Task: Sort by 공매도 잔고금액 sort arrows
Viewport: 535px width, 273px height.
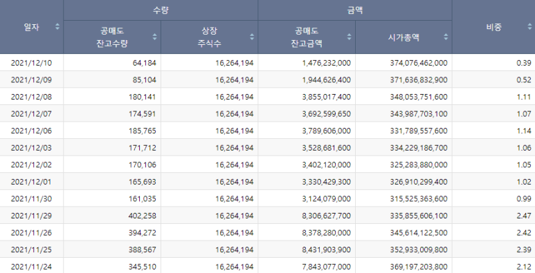Action: pyautogui.click(x=349, y=37)
